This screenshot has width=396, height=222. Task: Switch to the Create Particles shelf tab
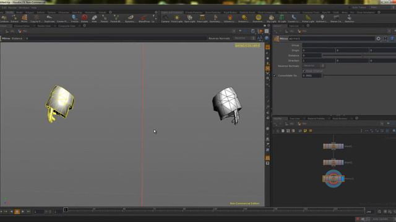(194, 12)
